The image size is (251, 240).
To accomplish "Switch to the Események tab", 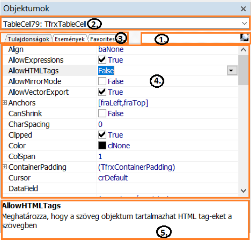I will pos(70,39).
